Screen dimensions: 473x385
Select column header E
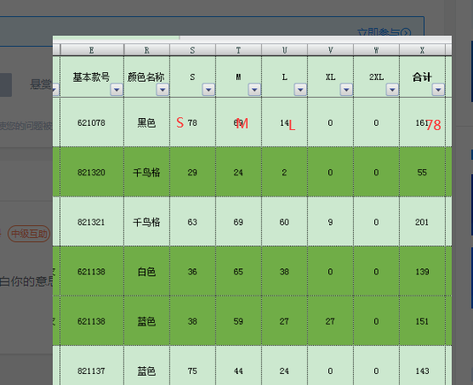pyautogui.click(x=92, y=50)
